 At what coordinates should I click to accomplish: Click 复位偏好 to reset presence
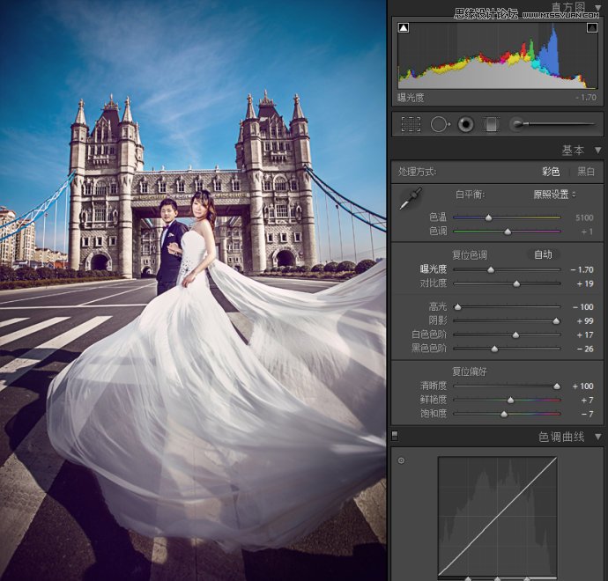(469, 371)
